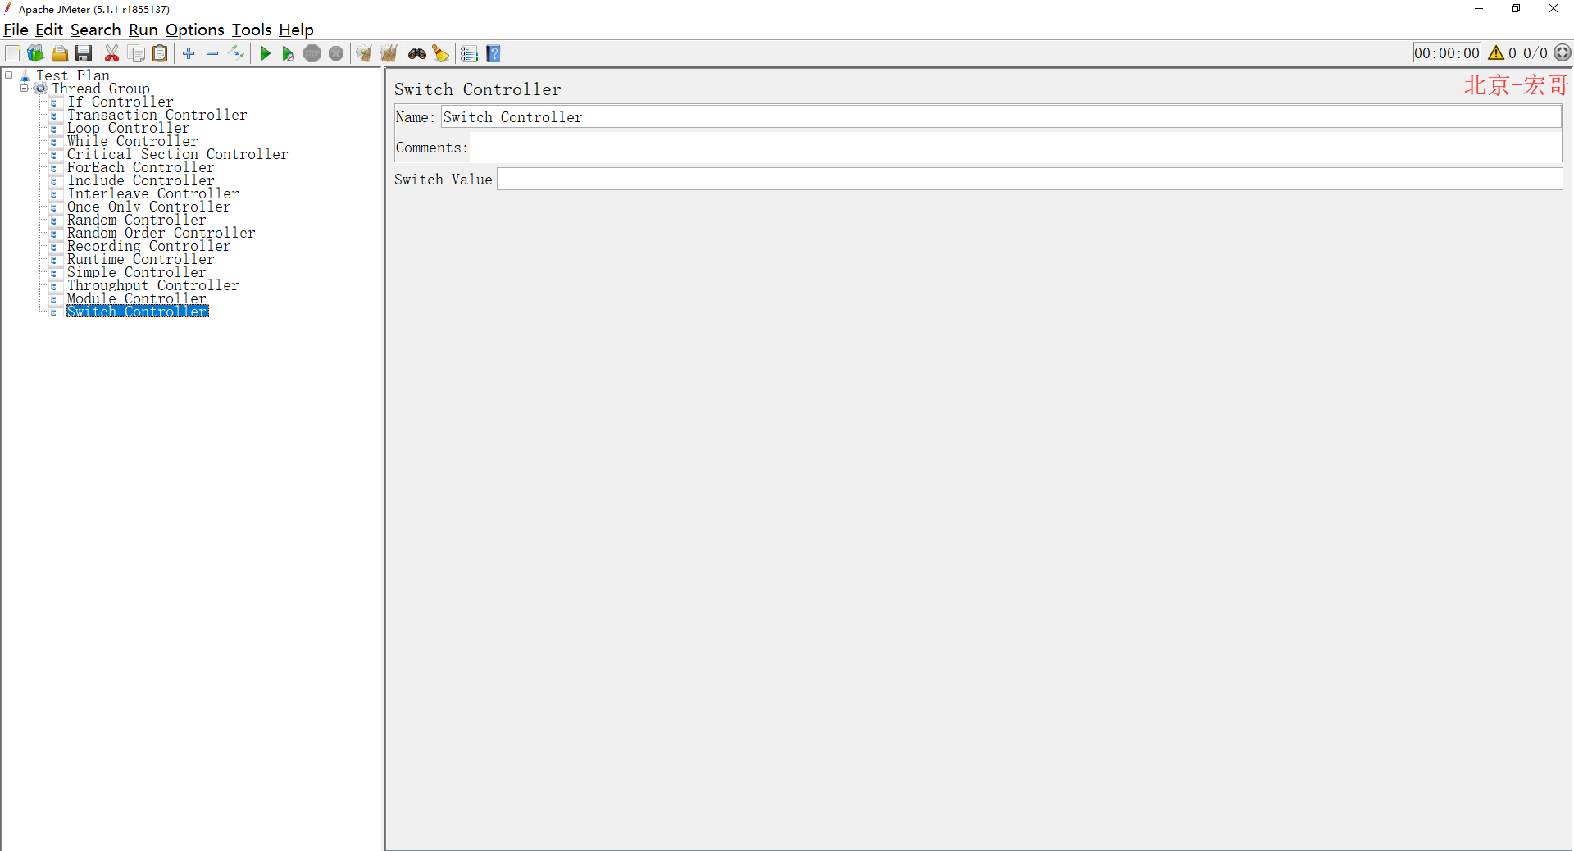
Task: Start the test without pauses
Action: tap(289, 53)
